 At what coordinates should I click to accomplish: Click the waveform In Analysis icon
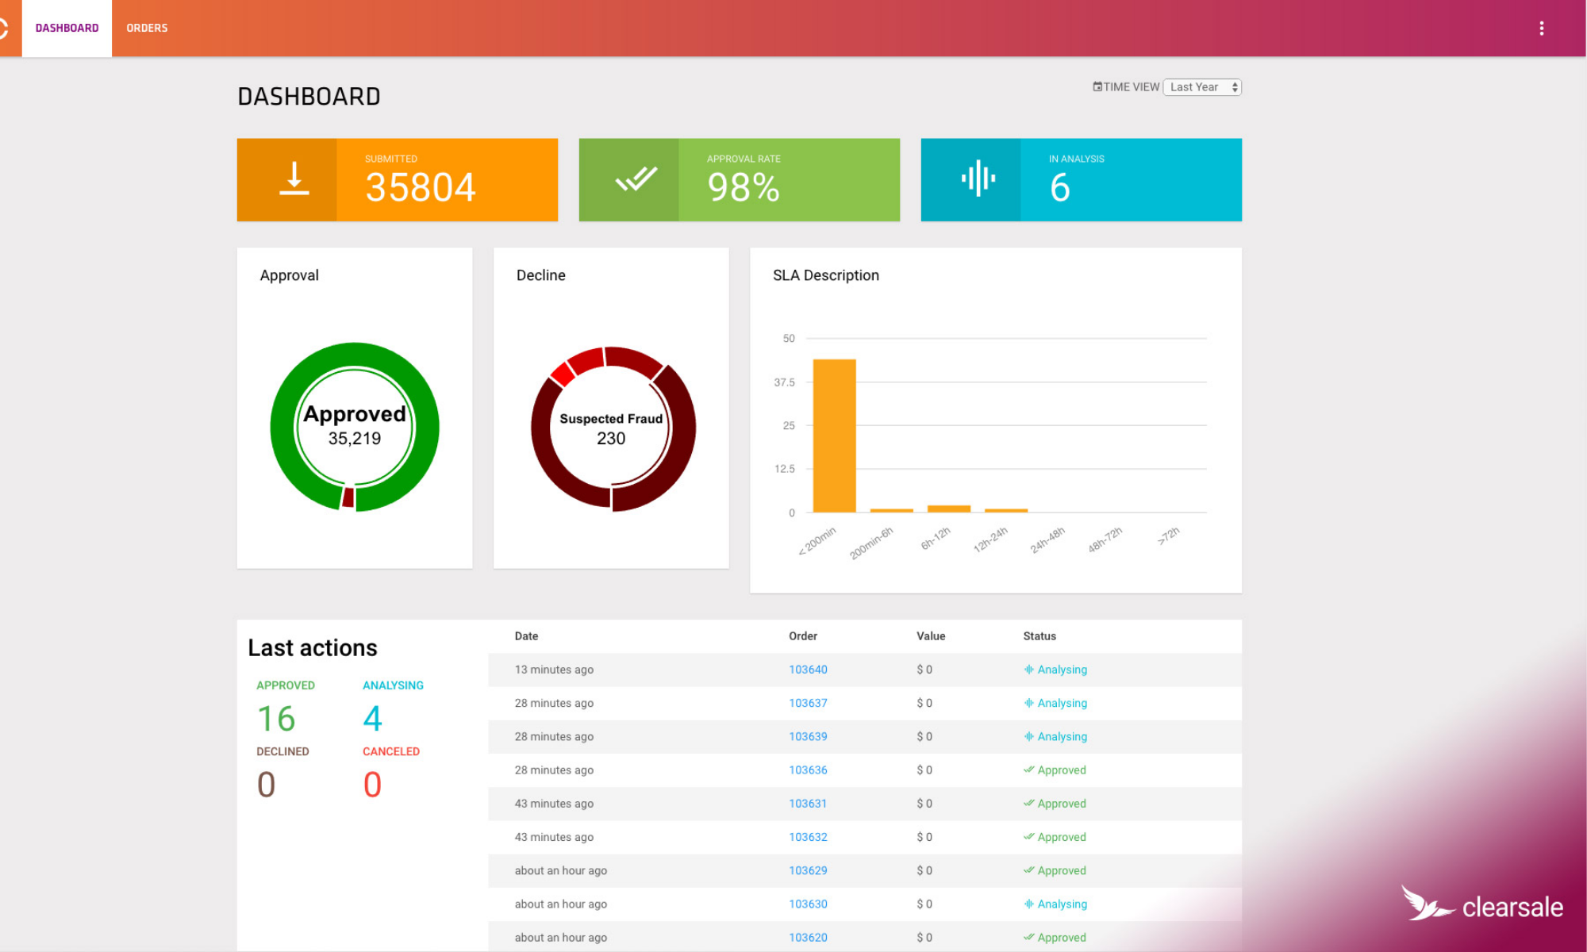978,179
